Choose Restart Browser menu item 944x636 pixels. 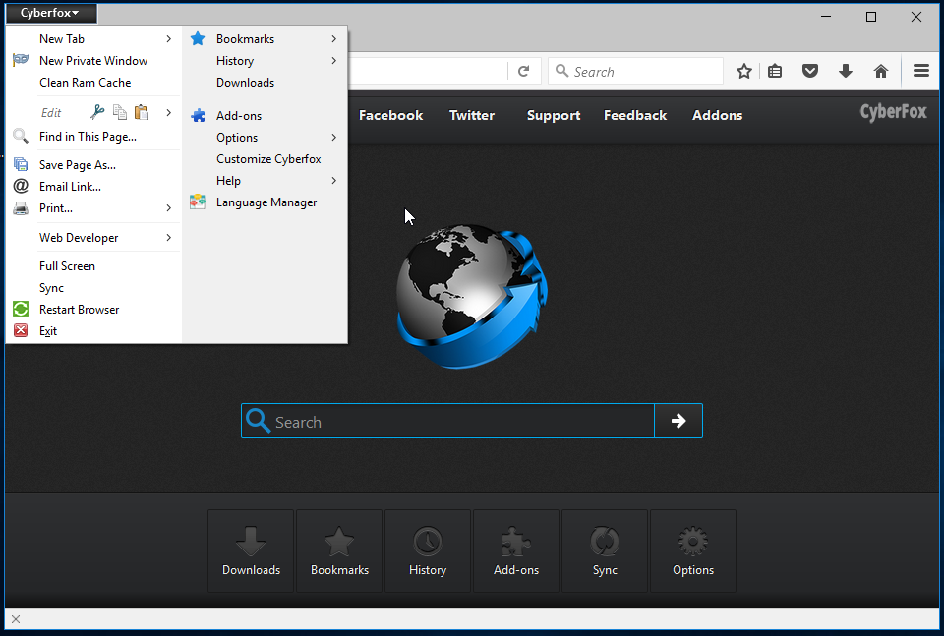pyautogui.click(x=94, y=310)
